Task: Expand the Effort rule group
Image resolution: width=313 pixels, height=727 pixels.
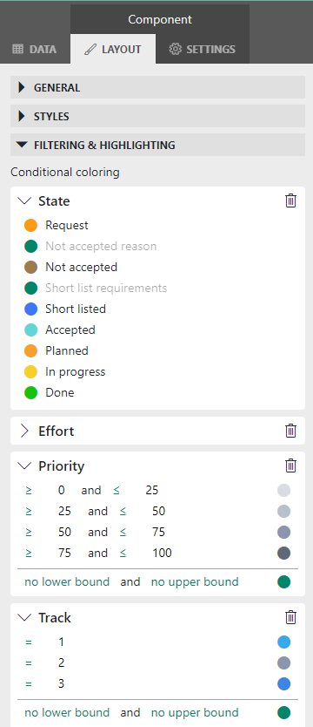Action: [24, 431]
